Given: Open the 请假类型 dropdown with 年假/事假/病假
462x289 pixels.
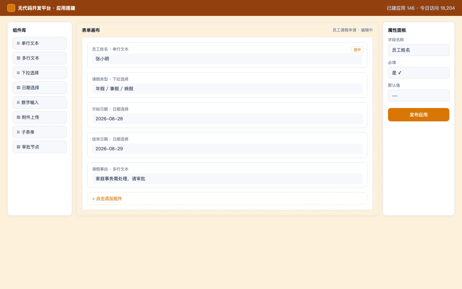Looking at the screenshot, I should [227, 89].
